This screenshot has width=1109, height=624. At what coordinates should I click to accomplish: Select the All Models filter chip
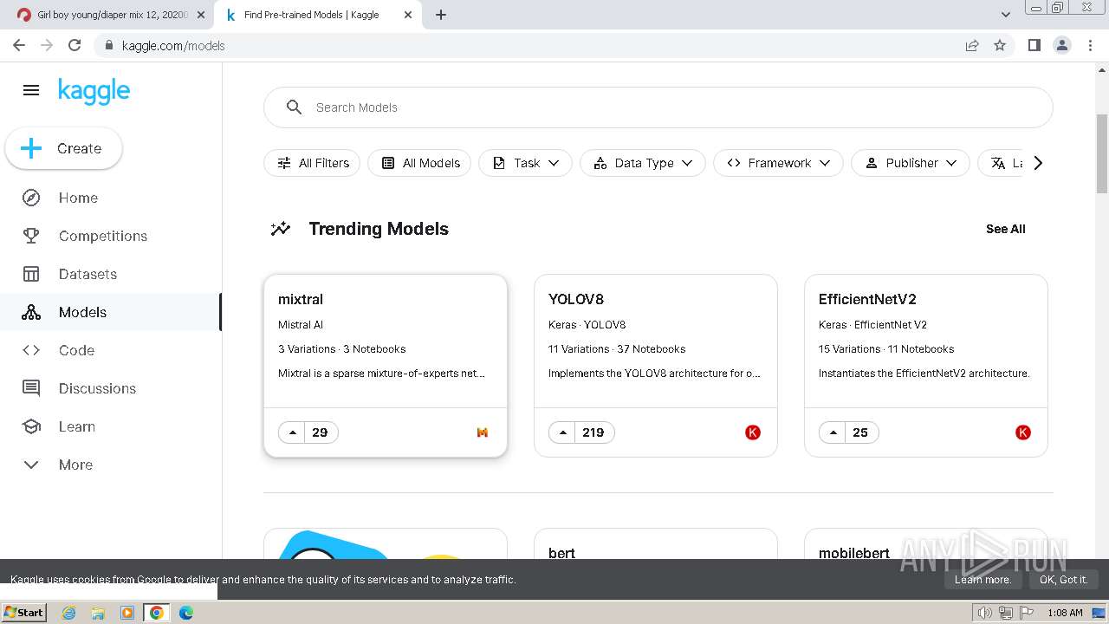coord(419,163)
